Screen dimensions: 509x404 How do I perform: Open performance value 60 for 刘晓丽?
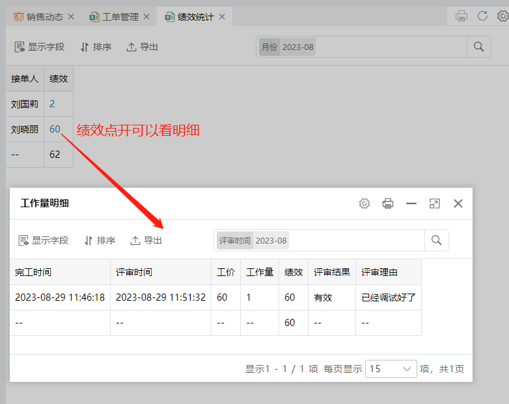pos(55,129)
